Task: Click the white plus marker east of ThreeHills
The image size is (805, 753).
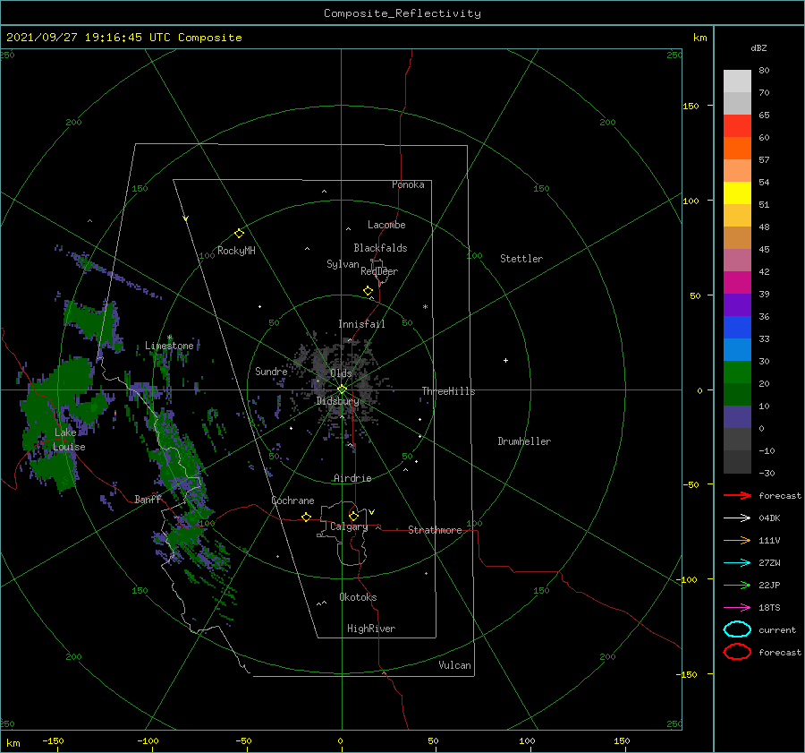Action: pos(505,360)
